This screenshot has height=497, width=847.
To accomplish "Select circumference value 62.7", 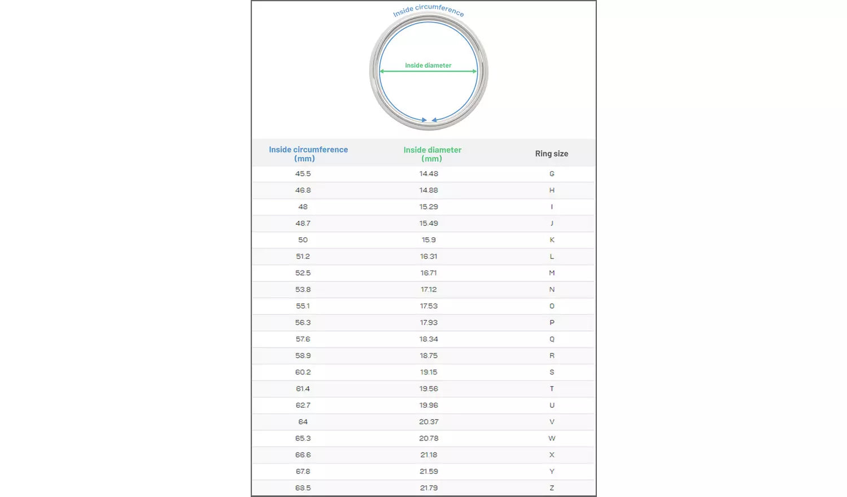I will [303, 406].
